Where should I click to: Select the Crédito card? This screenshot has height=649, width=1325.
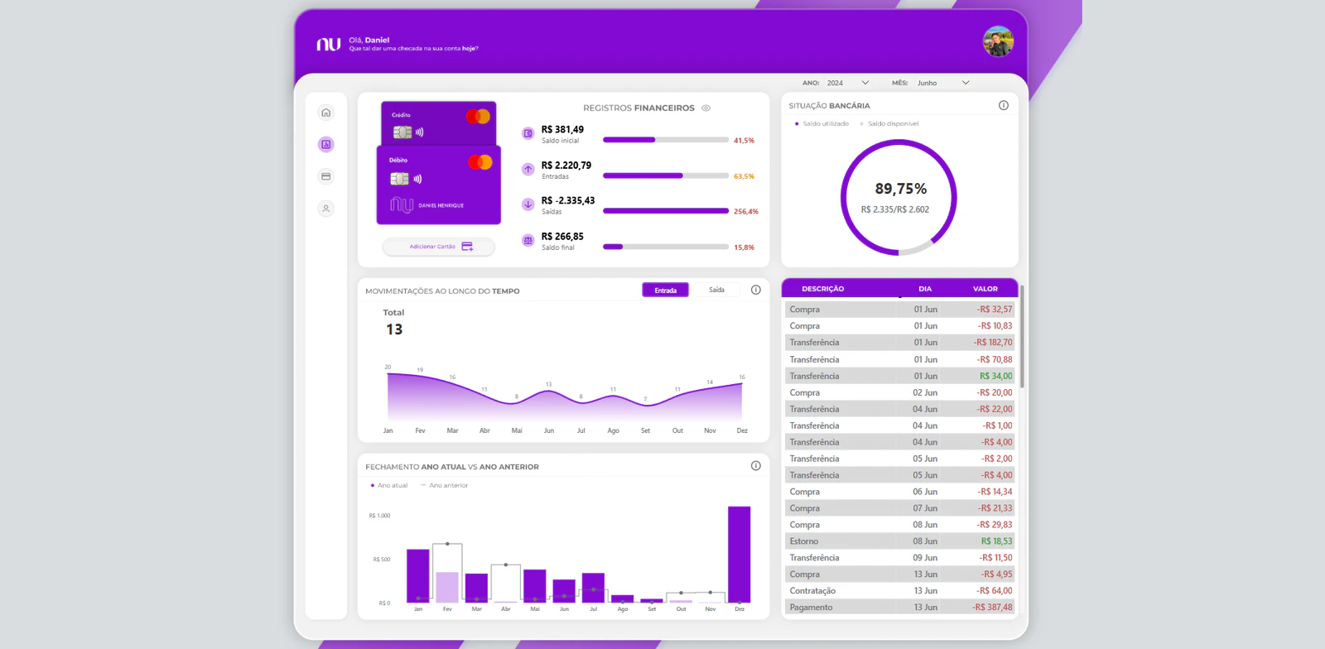click(x=439, y=123)
